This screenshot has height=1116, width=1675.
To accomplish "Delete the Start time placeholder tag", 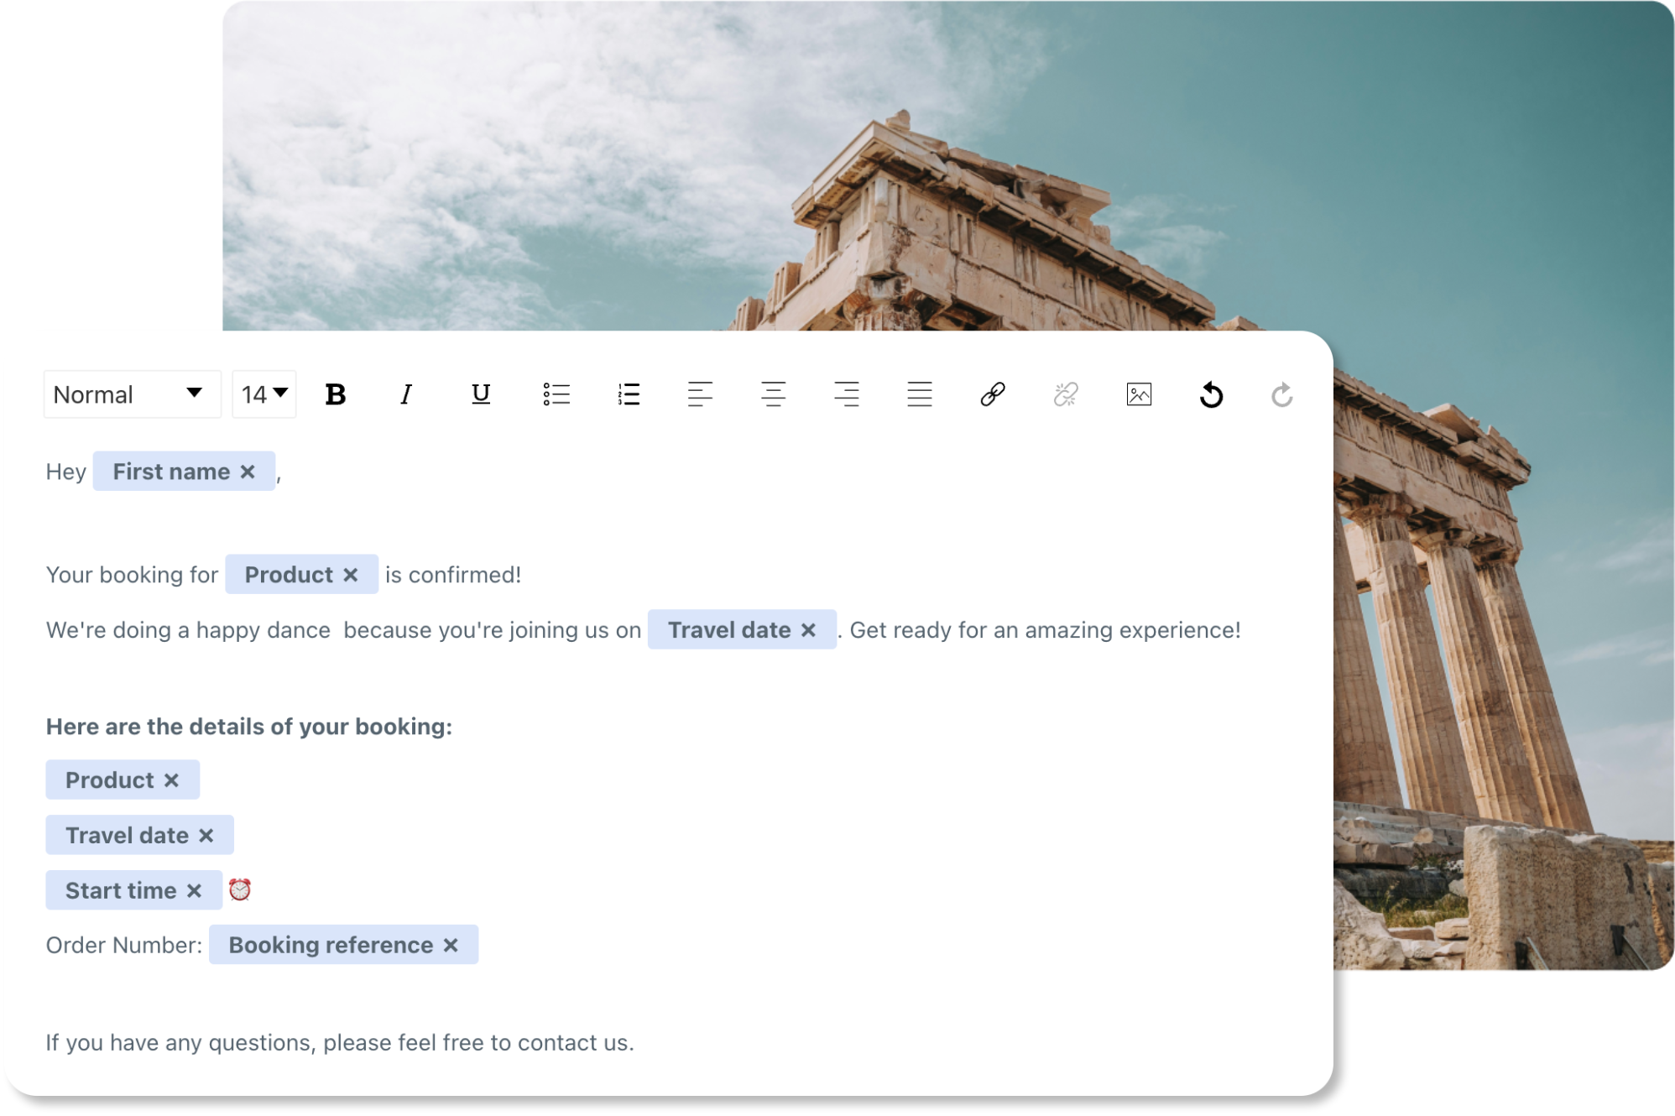I will pyautogui.click(x=194, y=891).
